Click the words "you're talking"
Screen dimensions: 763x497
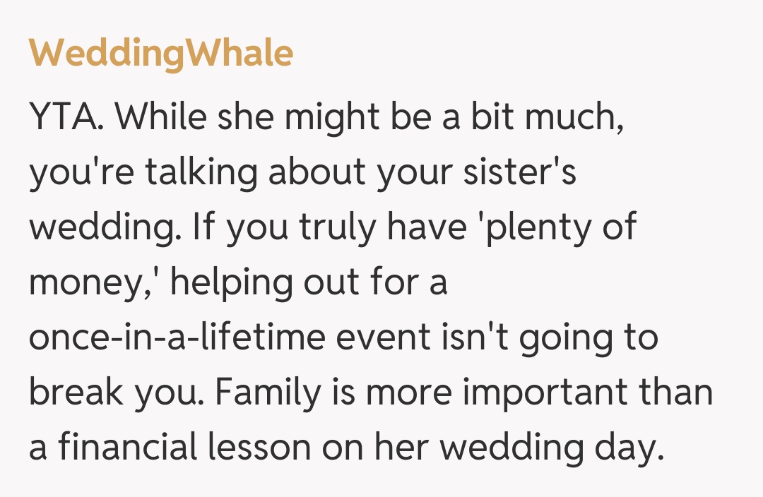point(130,173)
